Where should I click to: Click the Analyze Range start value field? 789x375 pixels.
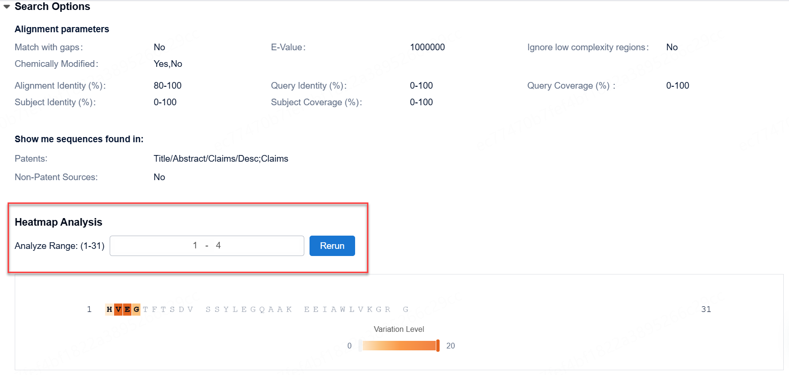(x=195, y=246)
